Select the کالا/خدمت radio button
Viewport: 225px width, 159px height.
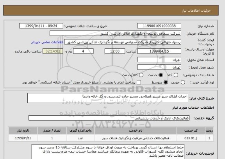point(141,75)
